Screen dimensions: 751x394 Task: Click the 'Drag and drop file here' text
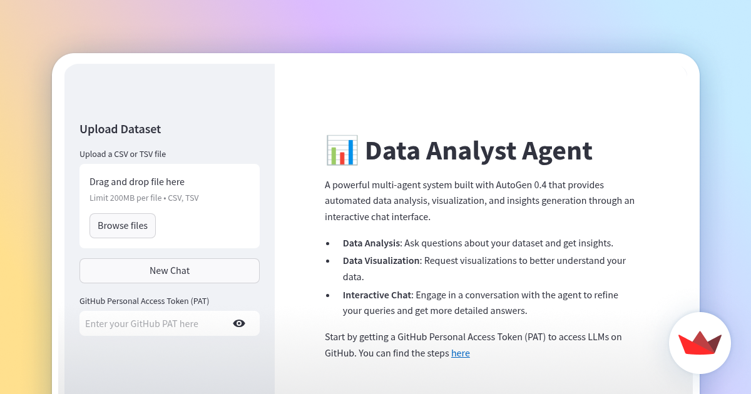137,182
